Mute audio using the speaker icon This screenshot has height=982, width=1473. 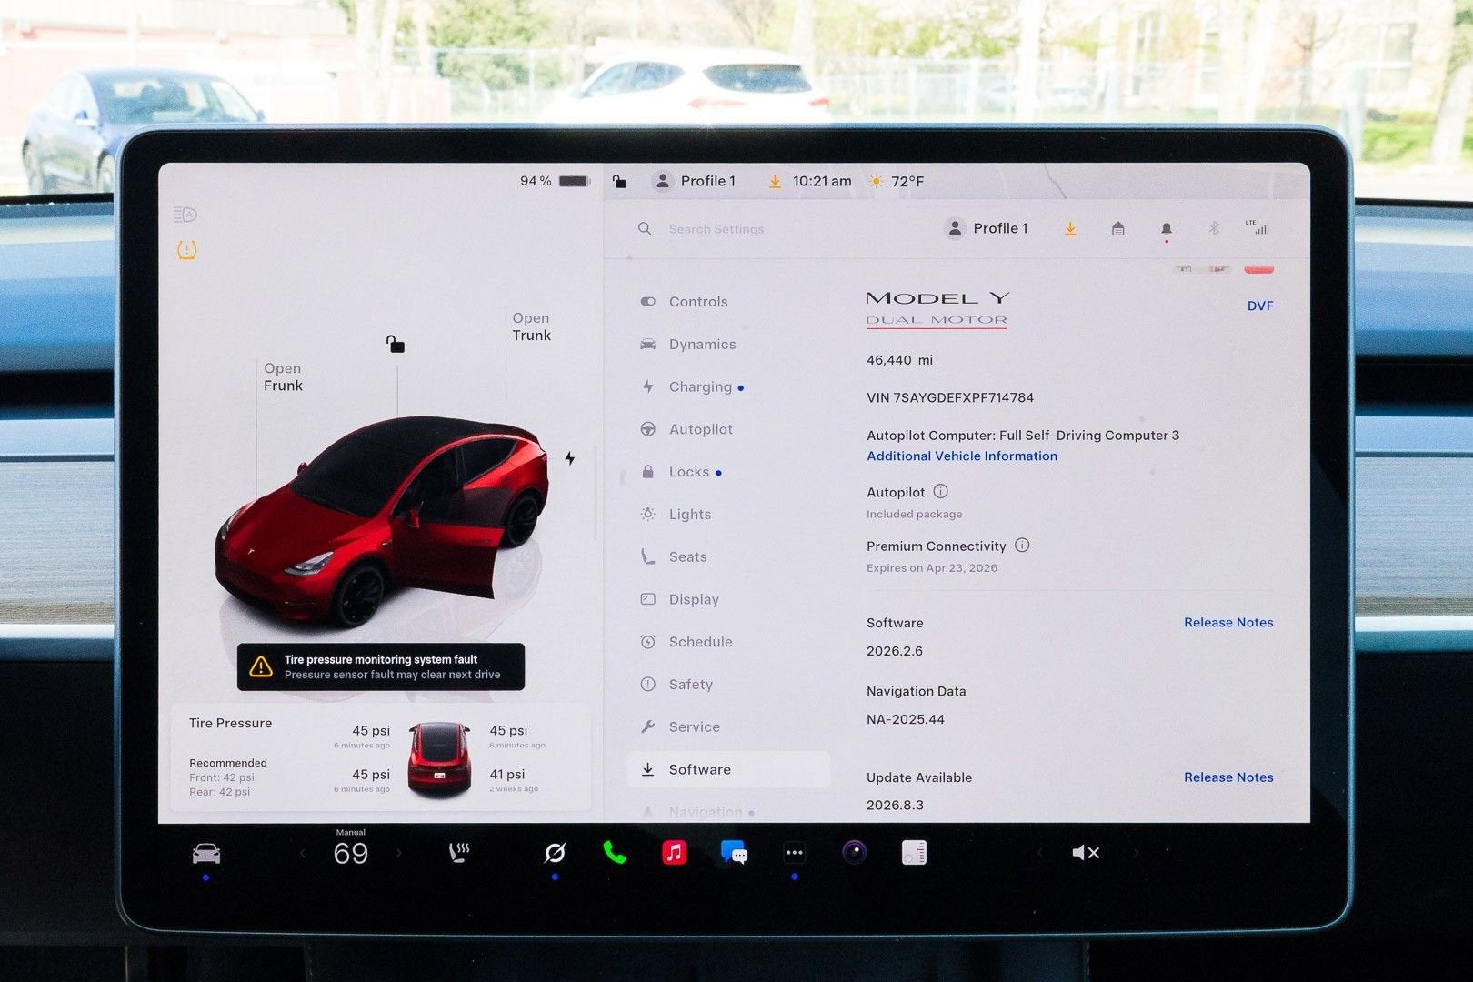click(x=1085, y=853)
